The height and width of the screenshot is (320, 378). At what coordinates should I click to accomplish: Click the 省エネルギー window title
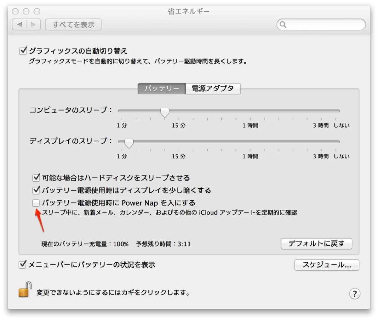click(189, 12)
